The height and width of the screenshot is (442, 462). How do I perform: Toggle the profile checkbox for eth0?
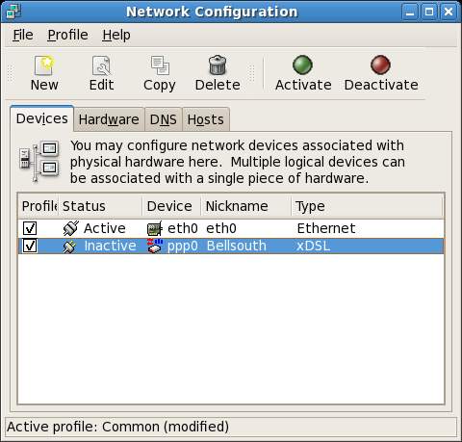tap(30, 228)
